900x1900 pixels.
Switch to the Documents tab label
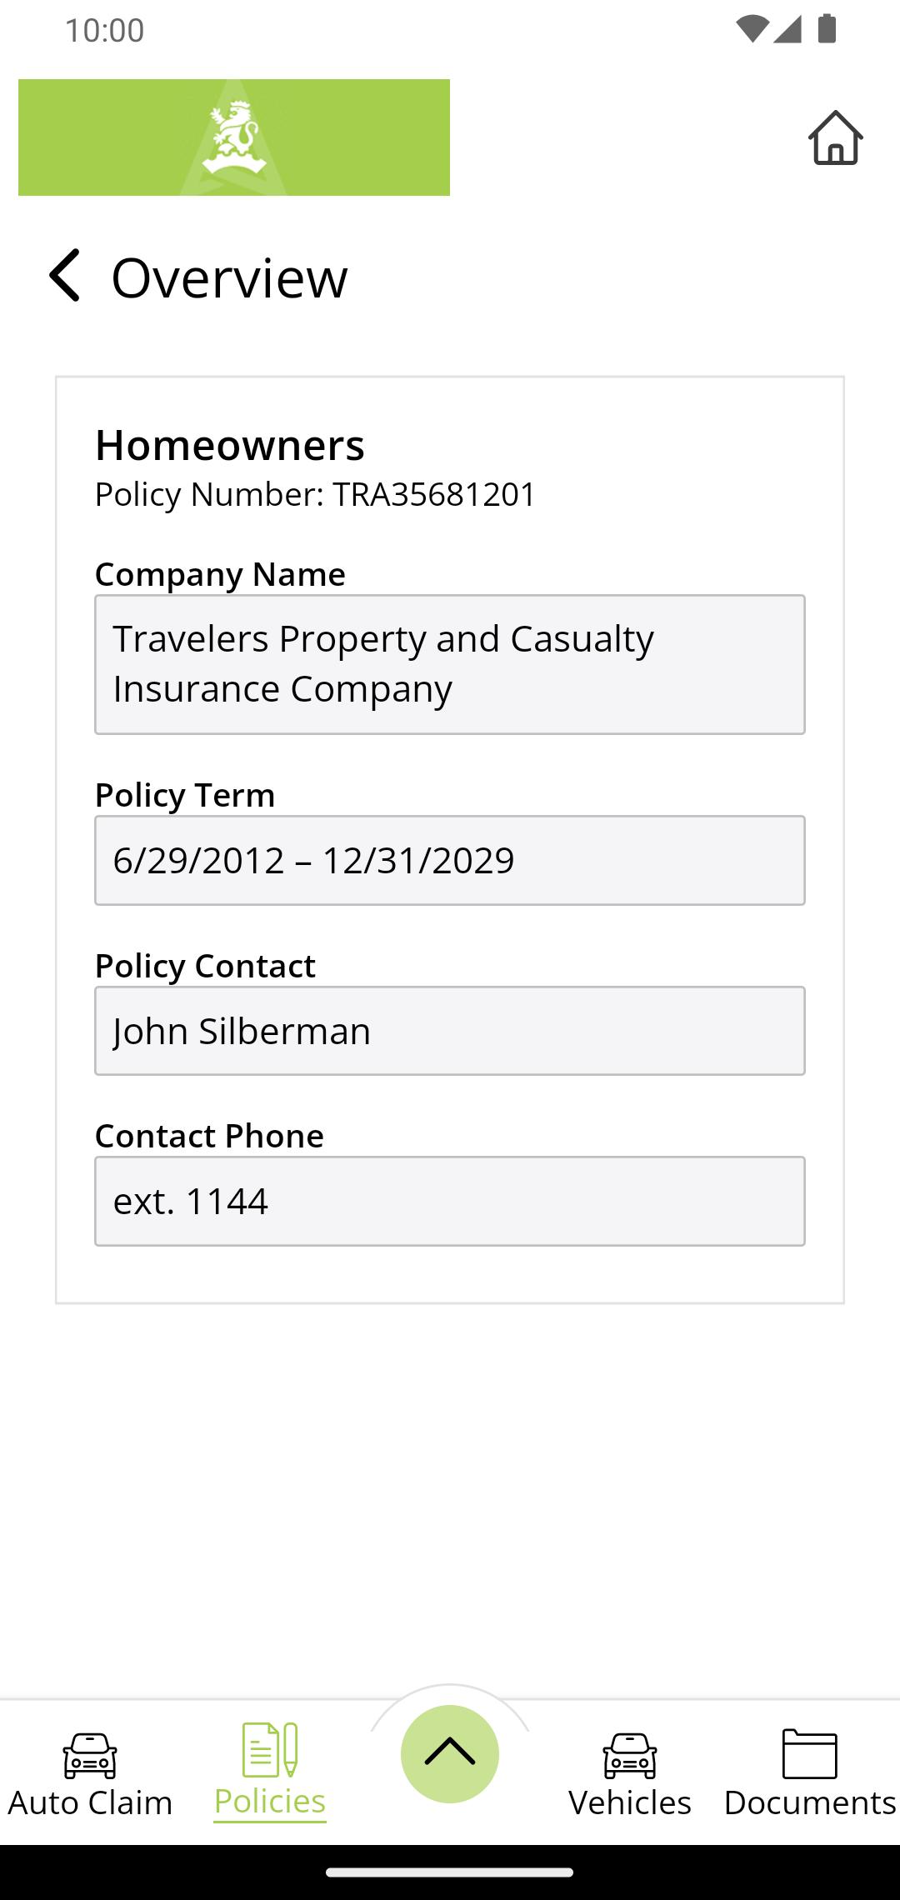pos(810,1802)
